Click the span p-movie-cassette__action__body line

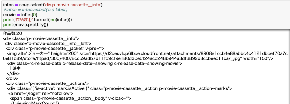tap(70, 98)
